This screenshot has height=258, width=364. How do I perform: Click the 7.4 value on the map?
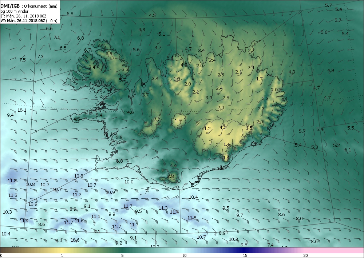pyautogui.click(x=270, y=245)
